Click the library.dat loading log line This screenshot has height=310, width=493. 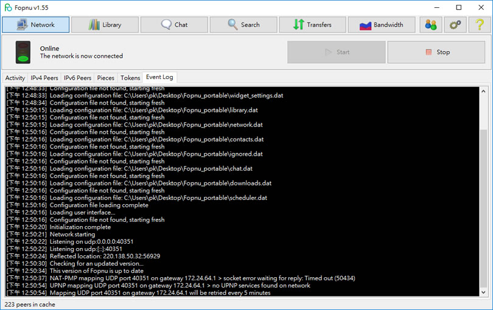point(132,110)
